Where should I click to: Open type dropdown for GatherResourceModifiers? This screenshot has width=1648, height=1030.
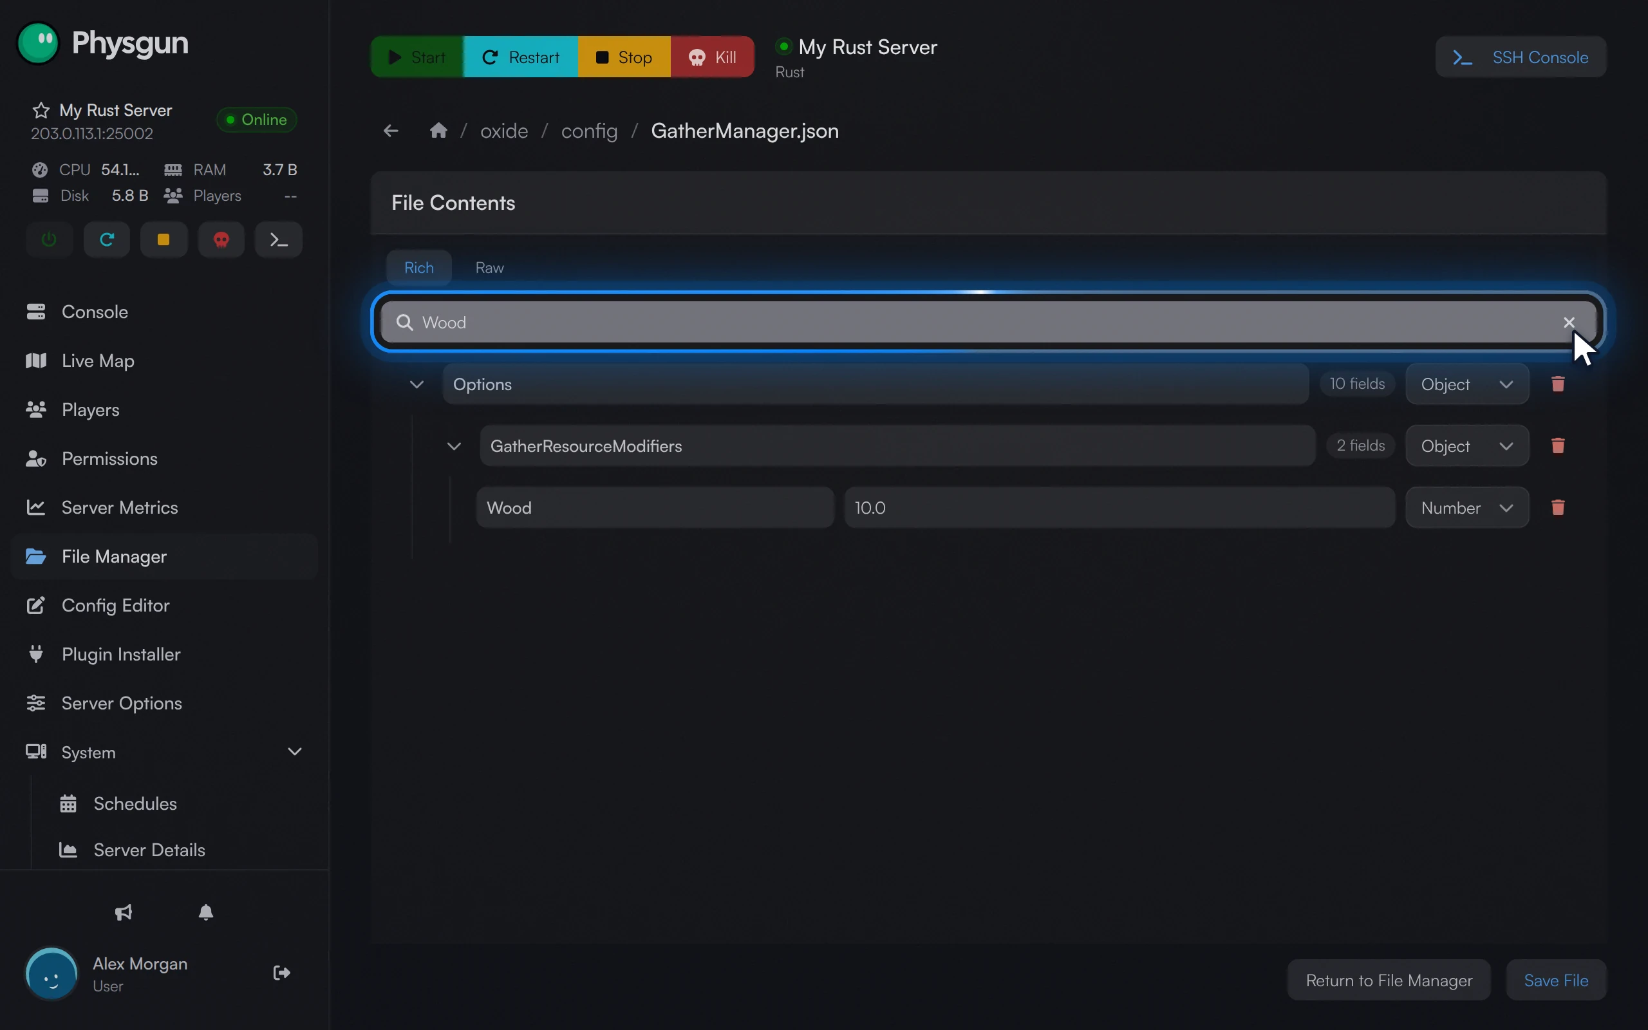click(x=1467, y=445)
